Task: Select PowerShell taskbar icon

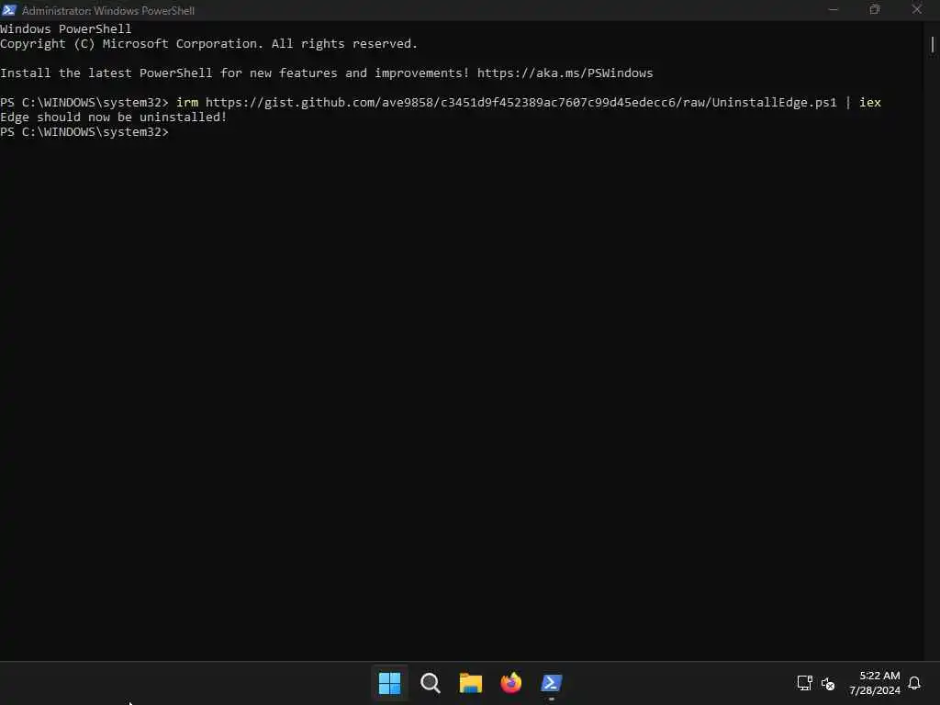Action: (x=552, y=683)
